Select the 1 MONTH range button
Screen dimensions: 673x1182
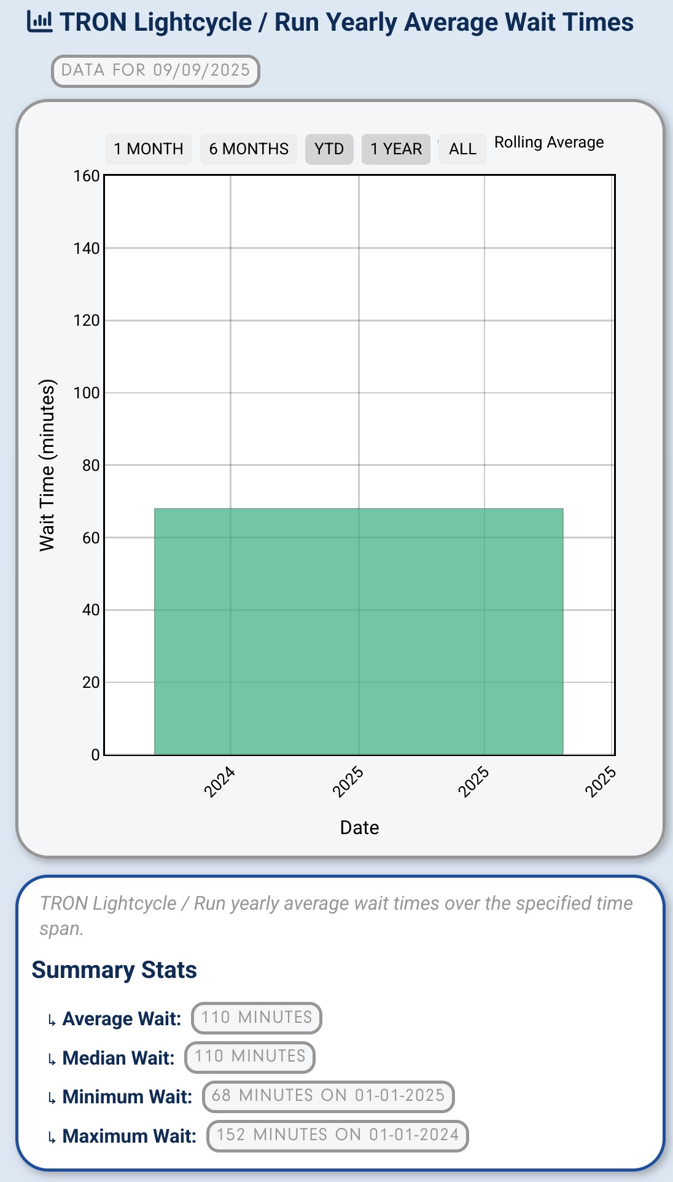149,149
